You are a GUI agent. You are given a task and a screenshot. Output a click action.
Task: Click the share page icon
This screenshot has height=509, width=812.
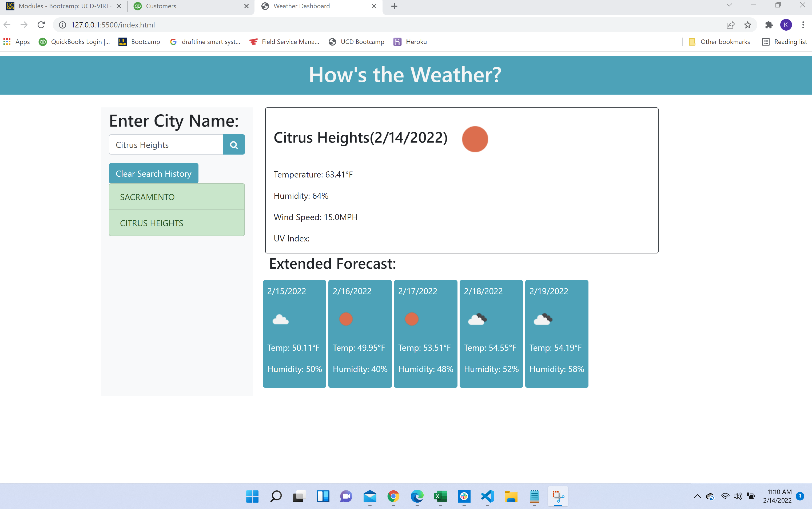pyautogui.click(x=730, y=25)
